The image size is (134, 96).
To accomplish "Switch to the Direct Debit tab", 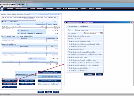I will (x=53, y=14).
